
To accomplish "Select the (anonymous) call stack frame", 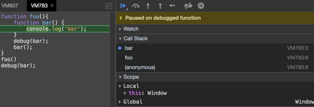I will point(215,68).
